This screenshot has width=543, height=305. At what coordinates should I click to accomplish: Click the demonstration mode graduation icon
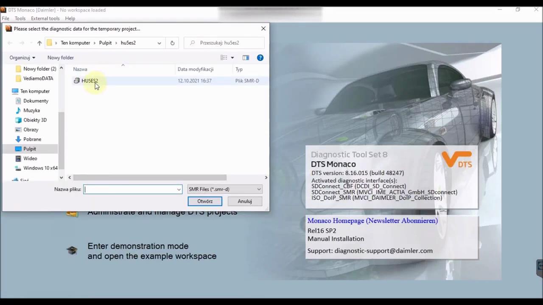(x=72, y=251)
